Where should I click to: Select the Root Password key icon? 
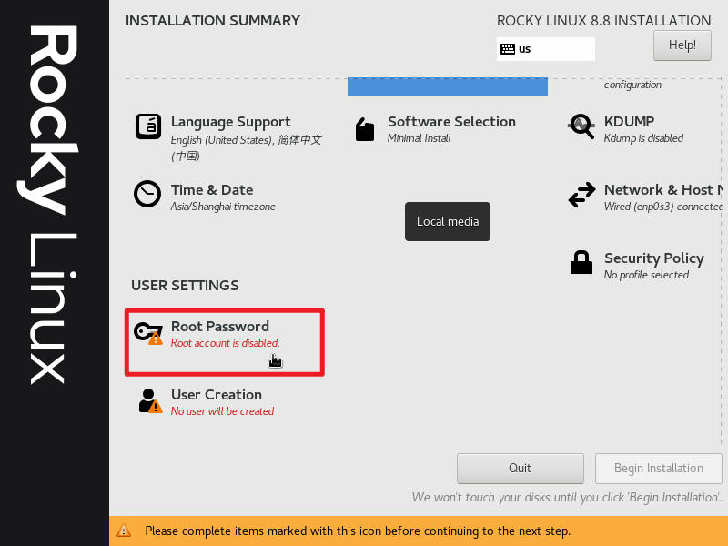point(147,332)
